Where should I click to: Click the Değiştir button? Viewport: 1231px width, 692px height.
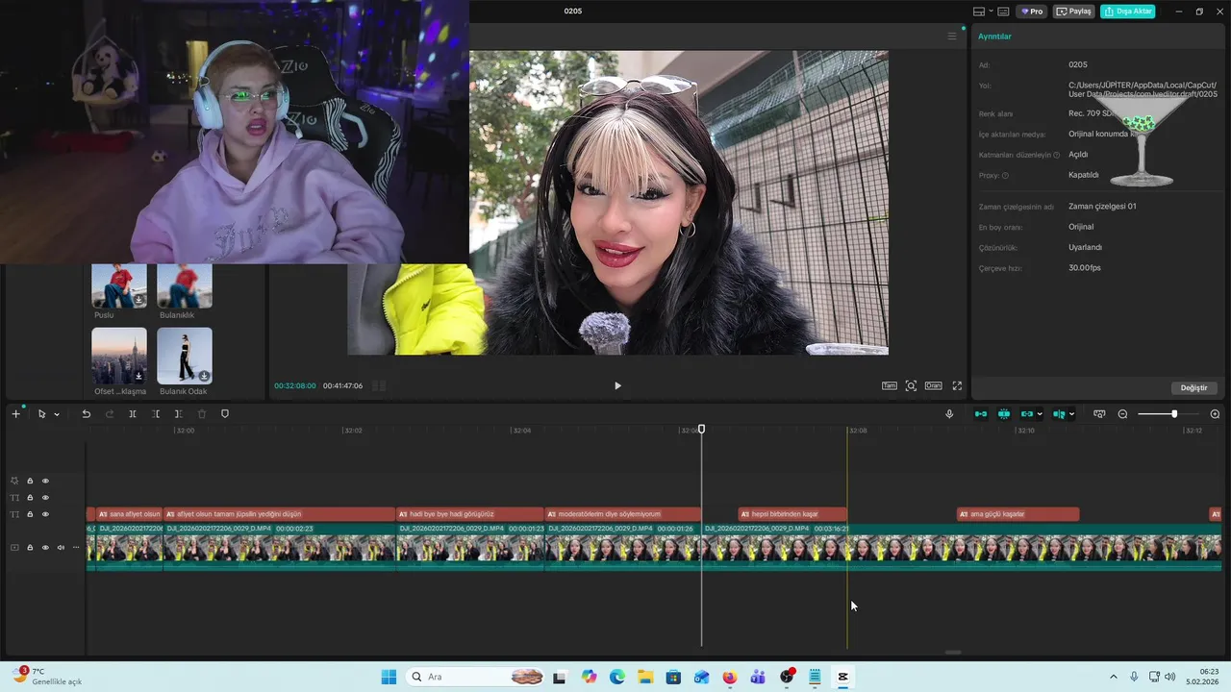click(x=1193, y=387)
